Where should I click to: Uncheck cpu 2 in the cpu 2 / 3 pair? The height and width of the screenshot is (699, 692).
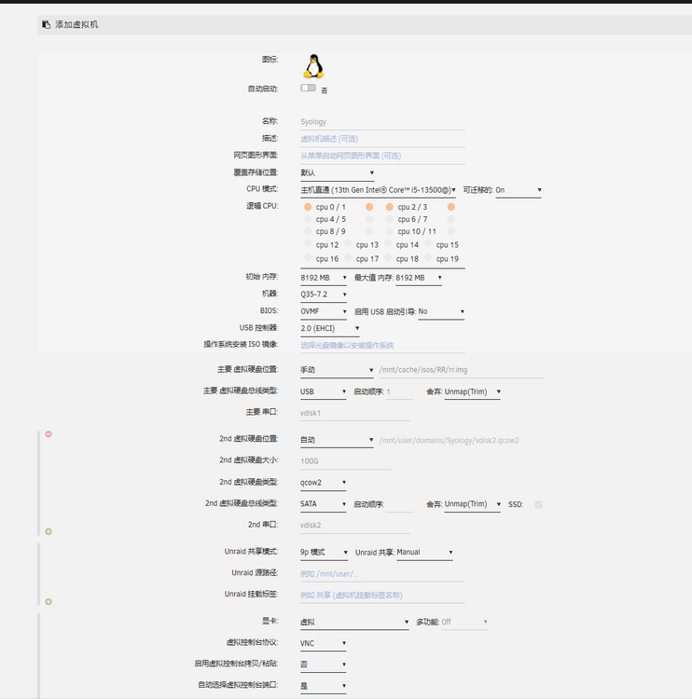pyautogui.click(x=390, y=207)
